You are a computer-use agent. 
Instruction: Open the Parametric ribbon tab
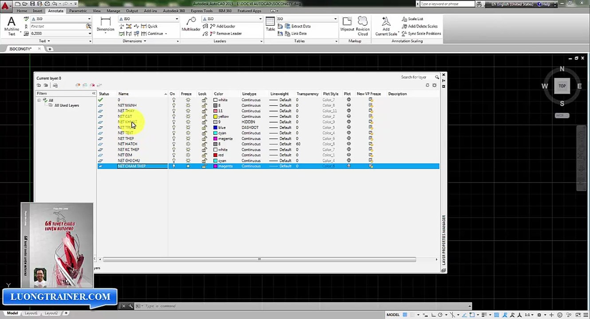click(x=78, y=11)
